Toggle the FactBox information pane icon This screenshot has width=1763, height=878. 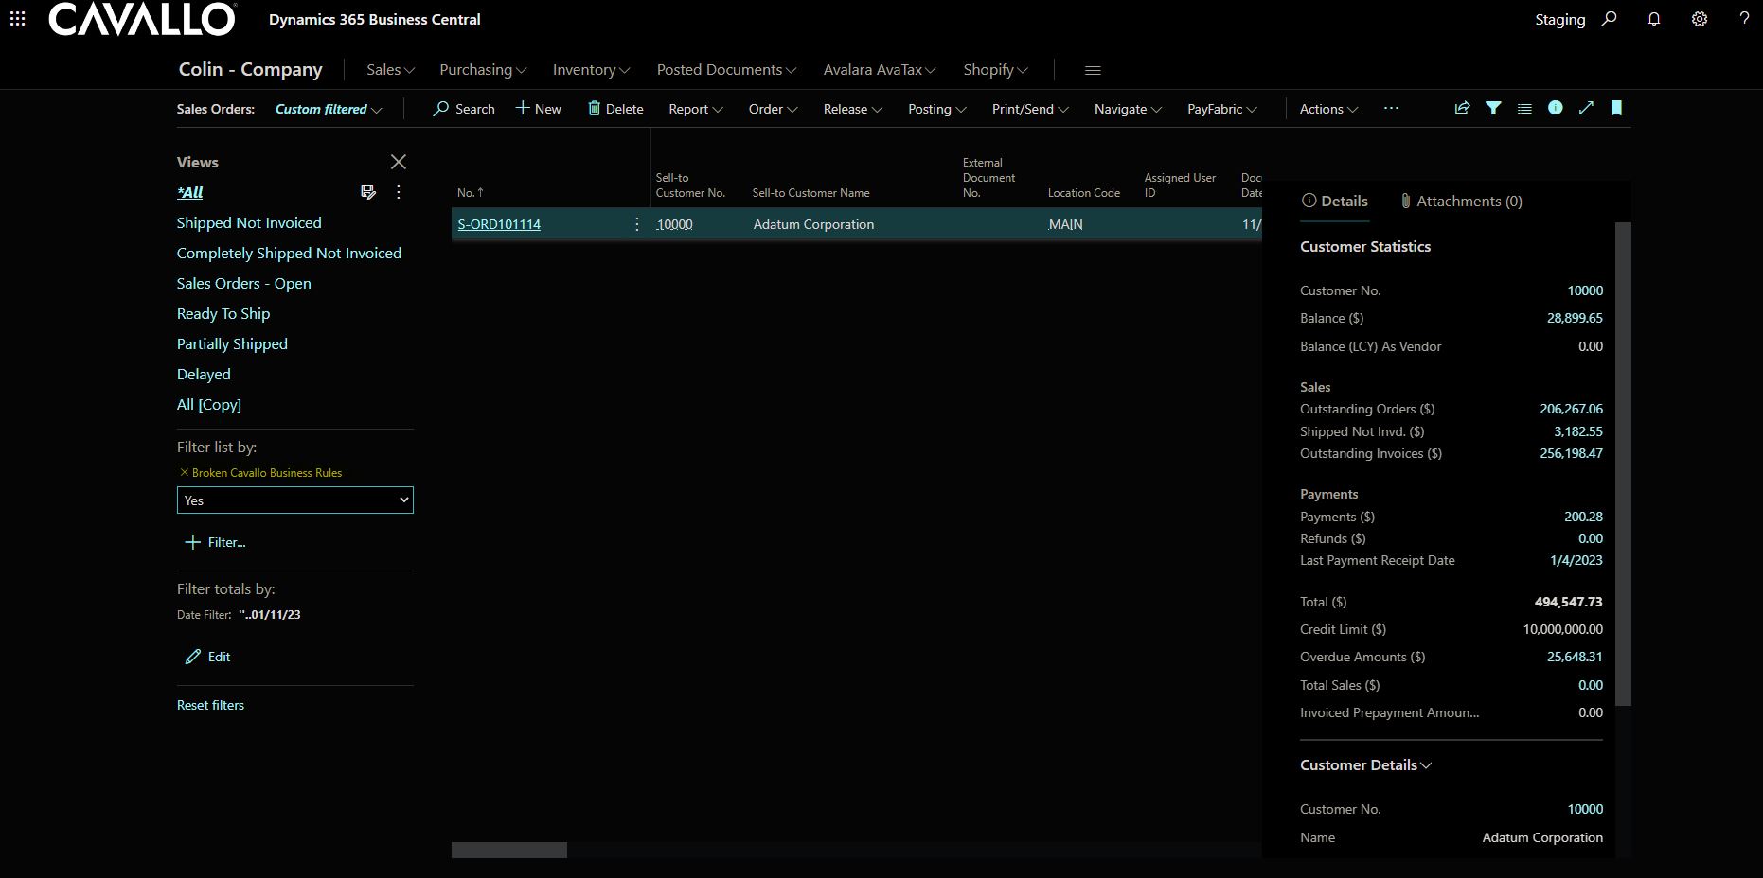(1555, 109)
